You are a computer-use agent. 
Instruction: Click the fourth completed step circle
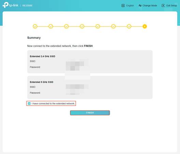coord(82,27)
